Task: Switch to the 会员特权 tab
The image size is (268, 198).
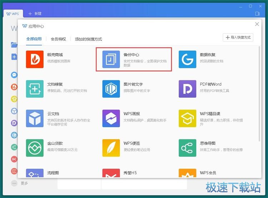Action: click(59, 39)
